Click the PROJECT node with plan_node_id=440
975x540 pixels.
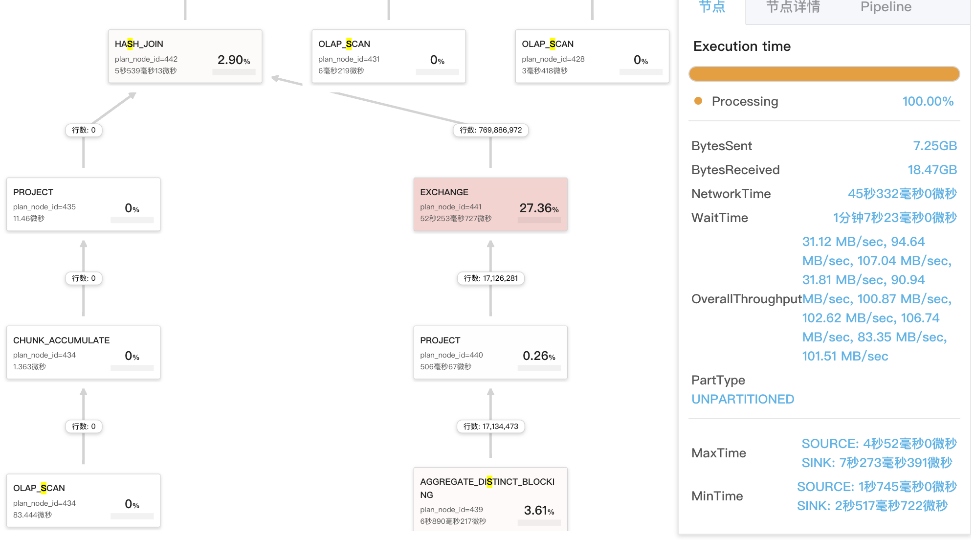click(490, 352)
